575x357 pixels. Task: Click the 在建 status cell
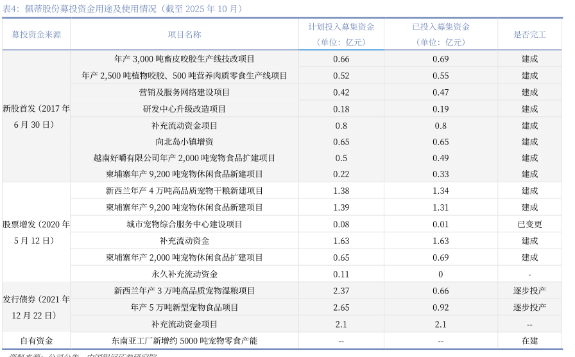pos(529,341)
